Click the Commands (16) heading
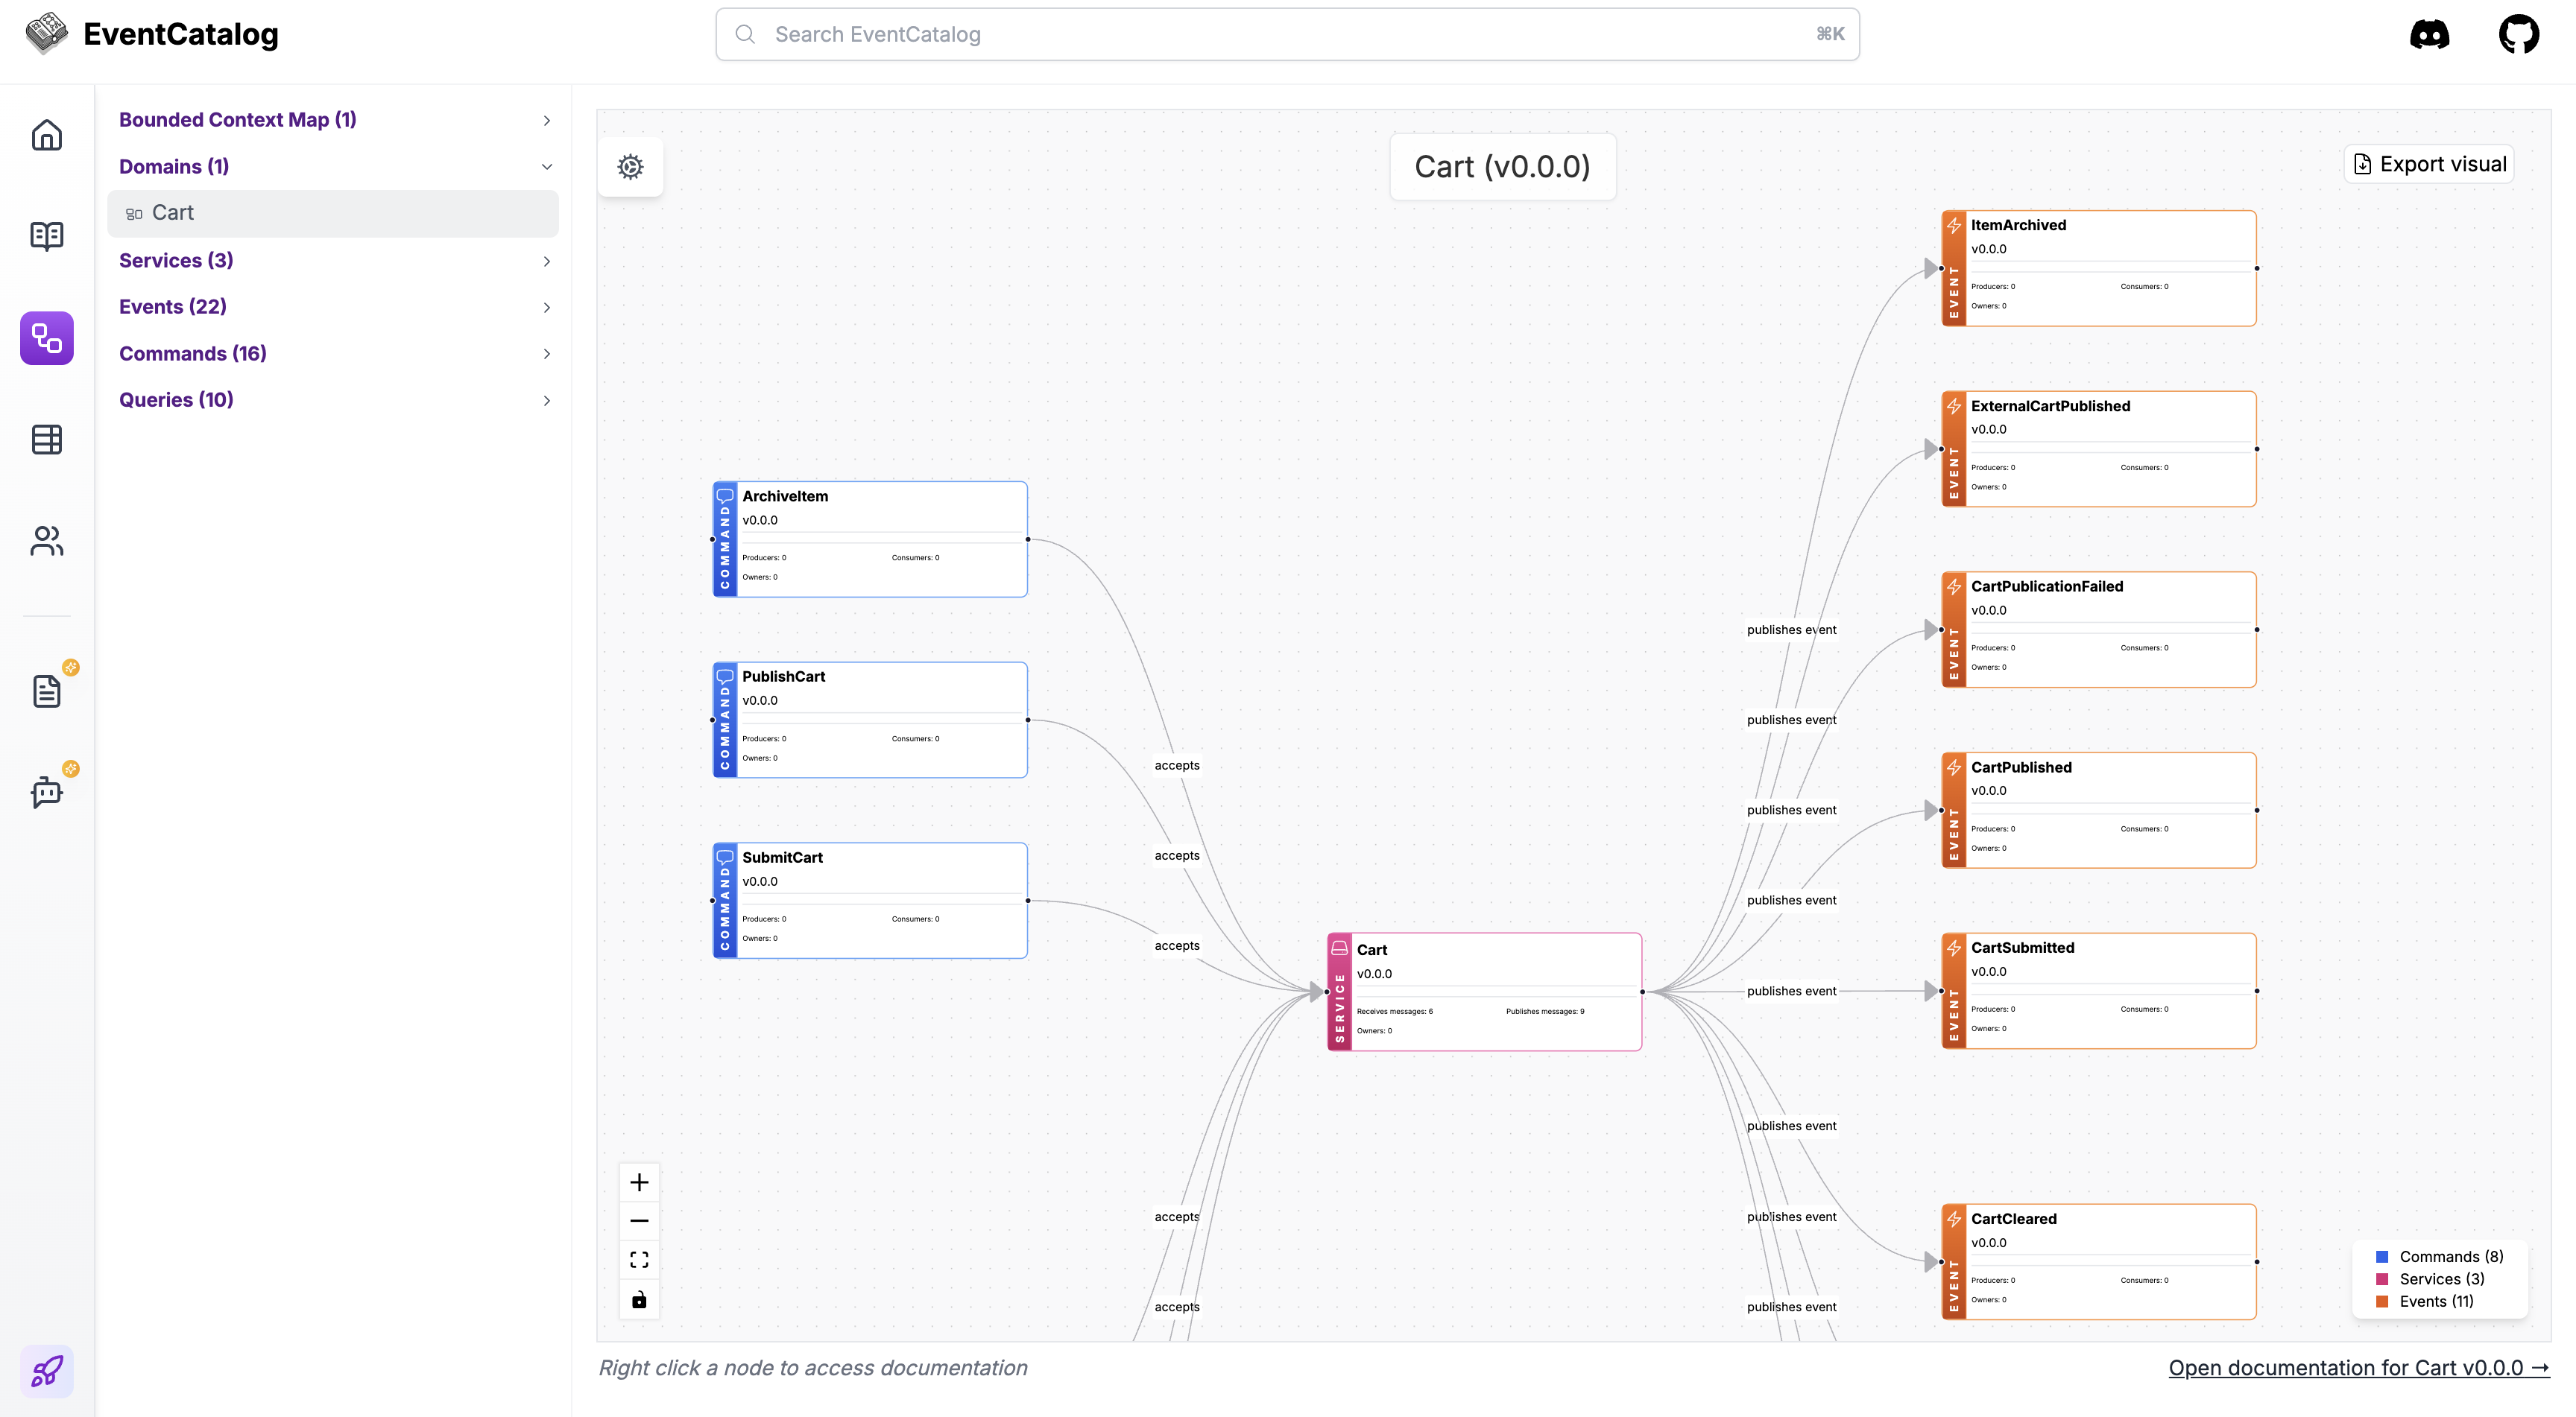The width and height of the screenshot is (2576, 1417). [x=193, y=354]
